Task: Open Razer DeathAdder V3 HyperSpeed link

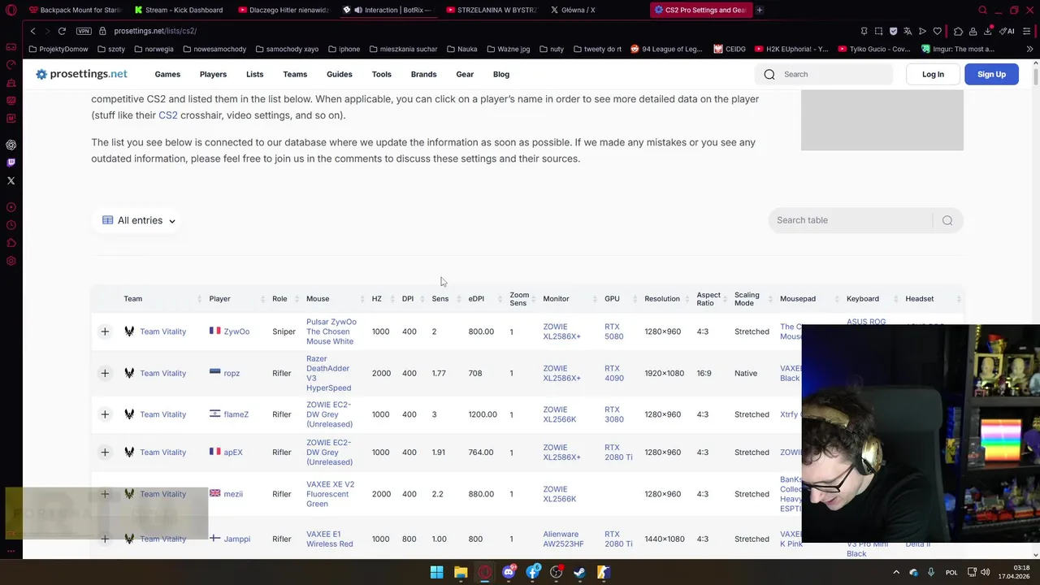Action: pyautogui.click(x=328, y=373)
